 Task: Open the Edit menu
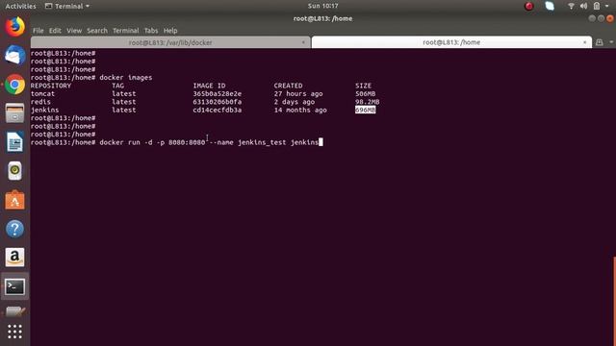point(55,31)
